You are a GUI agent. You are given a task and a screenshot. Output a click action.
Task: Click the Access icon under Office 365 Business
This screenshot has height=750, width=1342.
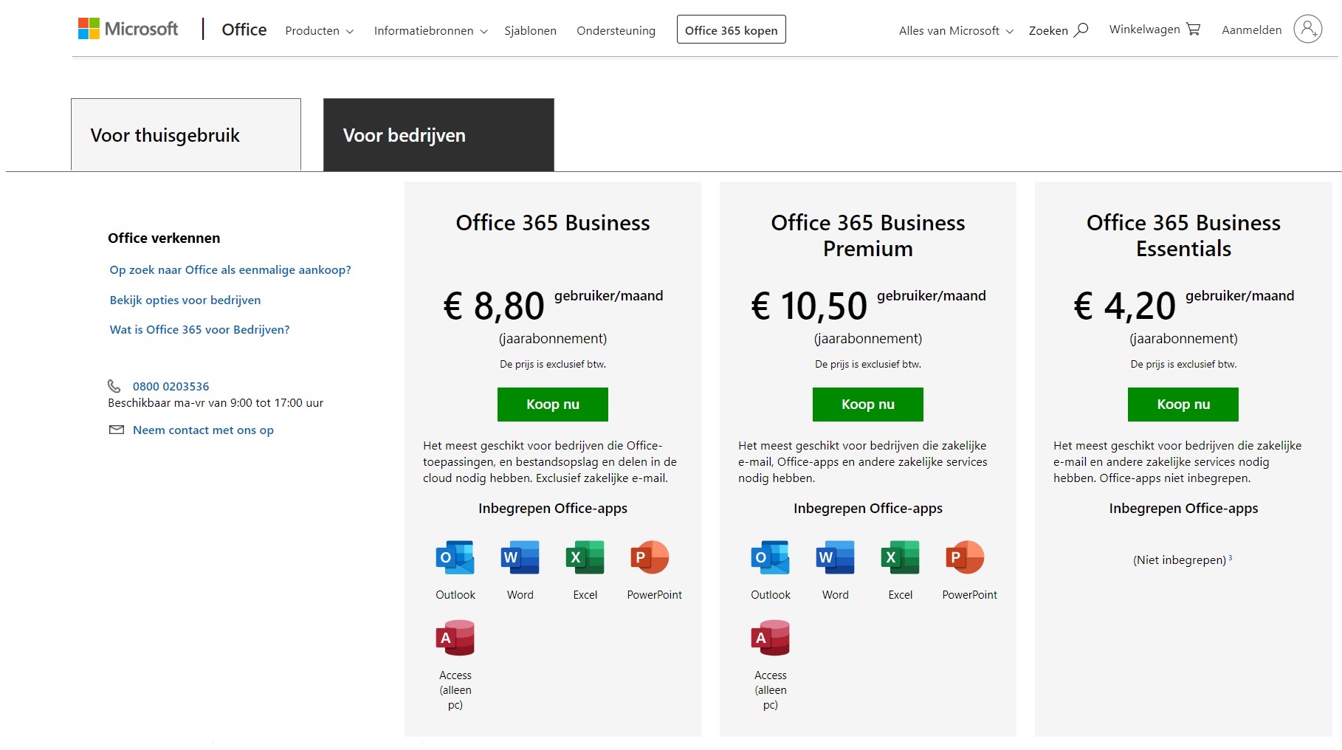(455, 638)
